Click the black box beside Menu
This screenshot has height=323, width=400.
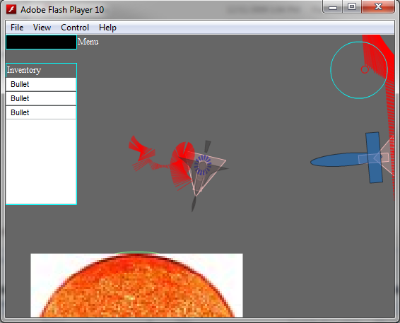(x=41, y=42)
